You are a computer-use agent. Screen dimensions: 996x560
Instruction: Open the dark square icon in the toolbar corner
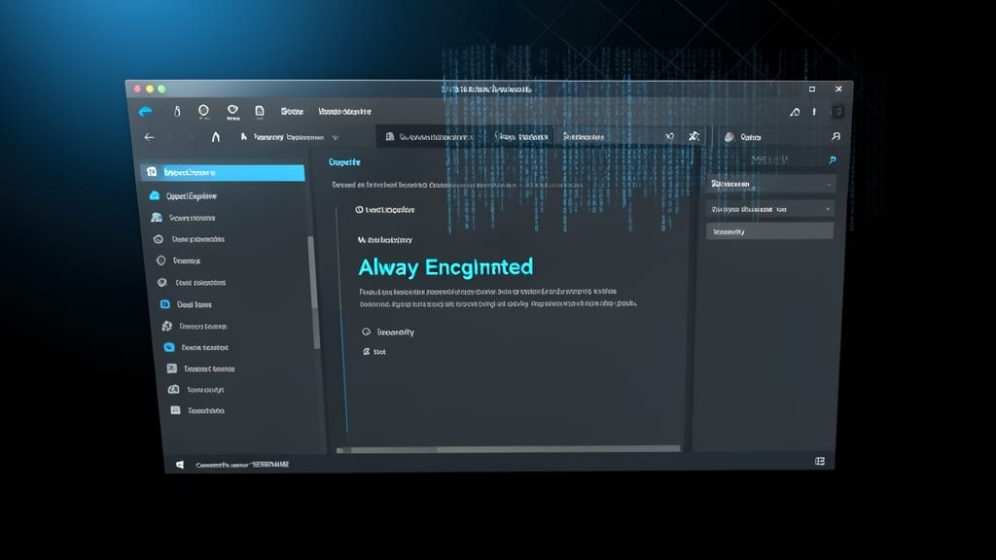(x=837, y=111)
